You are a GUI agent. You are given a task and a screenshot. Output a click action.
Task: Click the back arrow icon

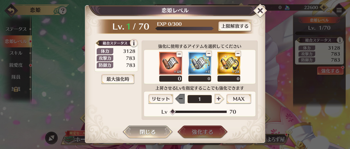11,11
